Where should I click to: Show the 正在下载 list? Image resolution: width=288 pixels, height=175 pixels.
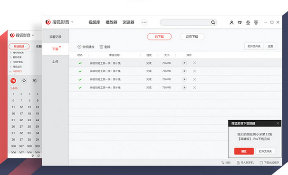coord(192,37)
